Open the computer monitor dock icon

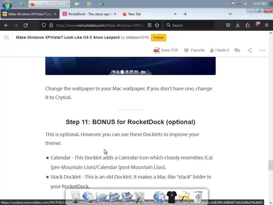coord(75,197)
